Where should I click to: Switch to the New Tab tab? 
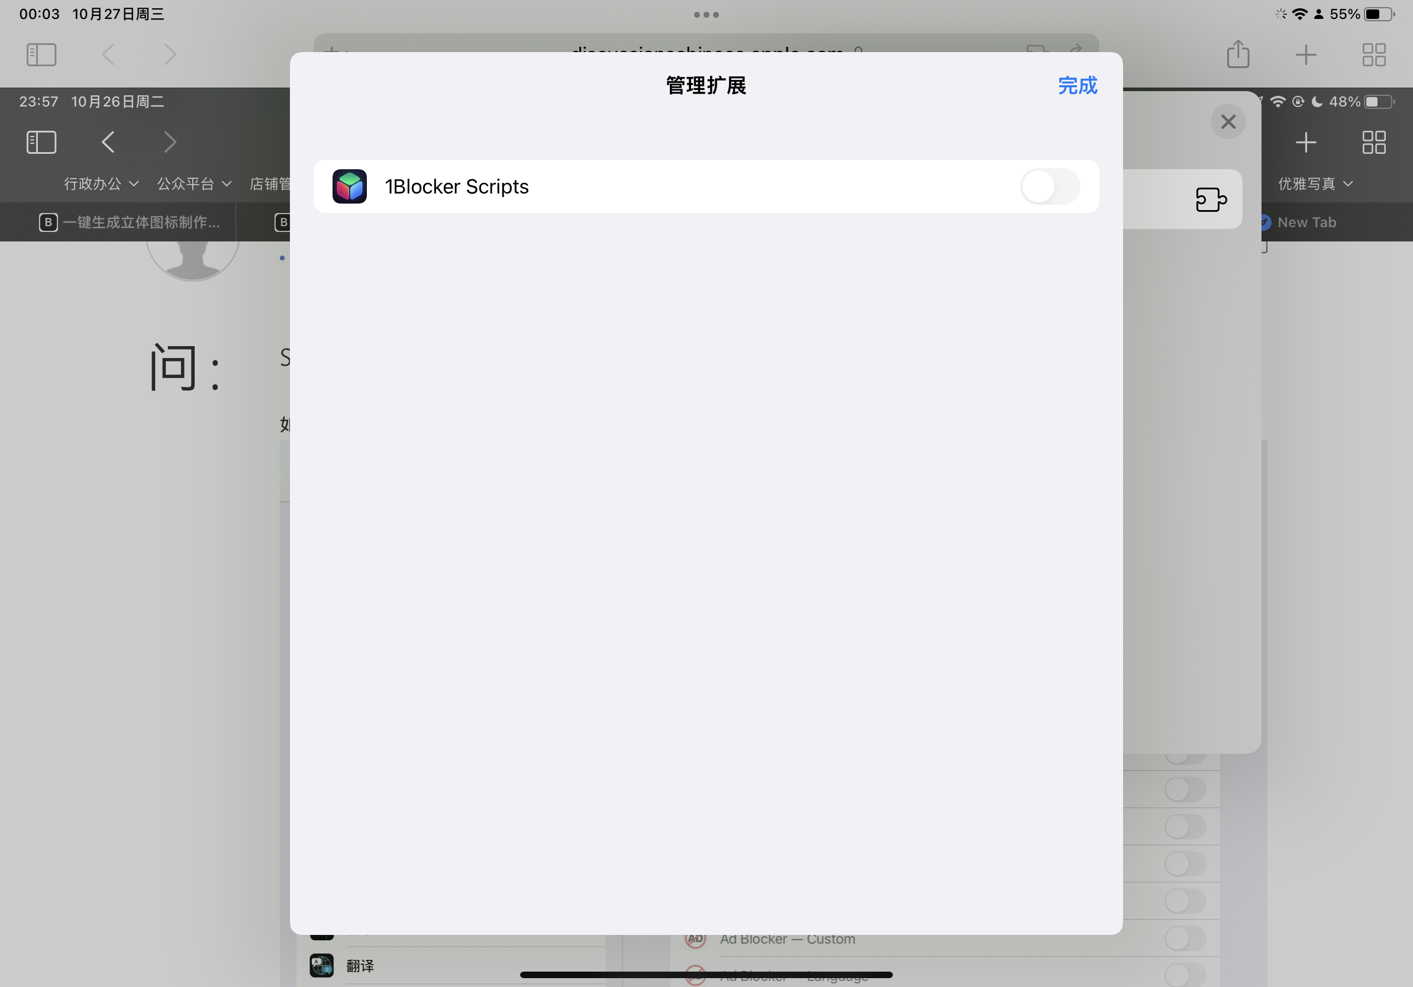point(1306,222)
